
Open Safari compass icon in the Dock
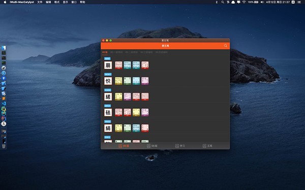[4, 73]
